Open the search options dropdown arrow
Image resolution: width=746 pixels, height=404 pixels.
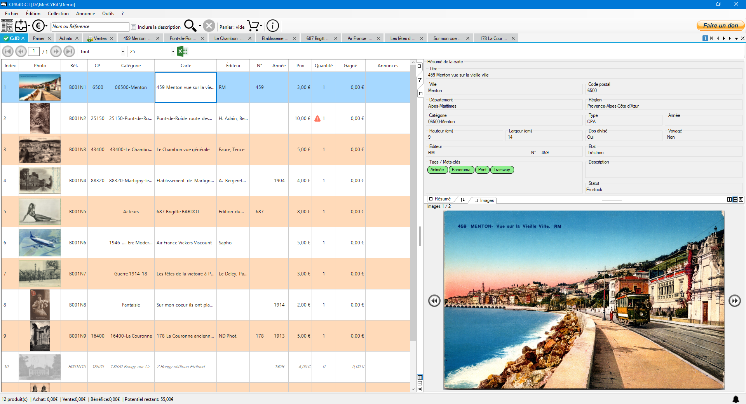click(200, 26)
